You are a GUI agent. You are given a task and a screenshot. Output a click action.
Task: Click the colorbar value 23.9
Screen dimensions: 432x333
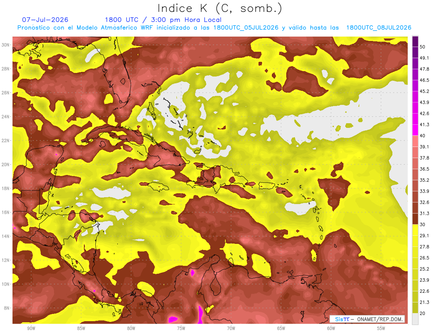click(424, 280)
